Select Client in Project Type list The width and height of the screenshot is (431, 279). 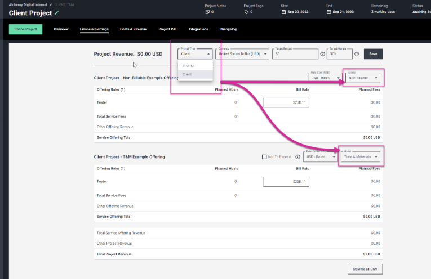coord(195,74)
